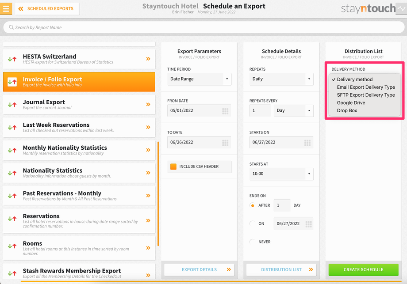Click Stash Rewards Membership arrows icon
407x284 pixels.
[x=12, y=273]
